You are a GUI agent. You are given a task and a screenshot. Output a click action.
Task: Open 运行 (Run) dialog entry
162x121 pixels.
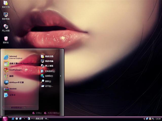coord(49,86)
